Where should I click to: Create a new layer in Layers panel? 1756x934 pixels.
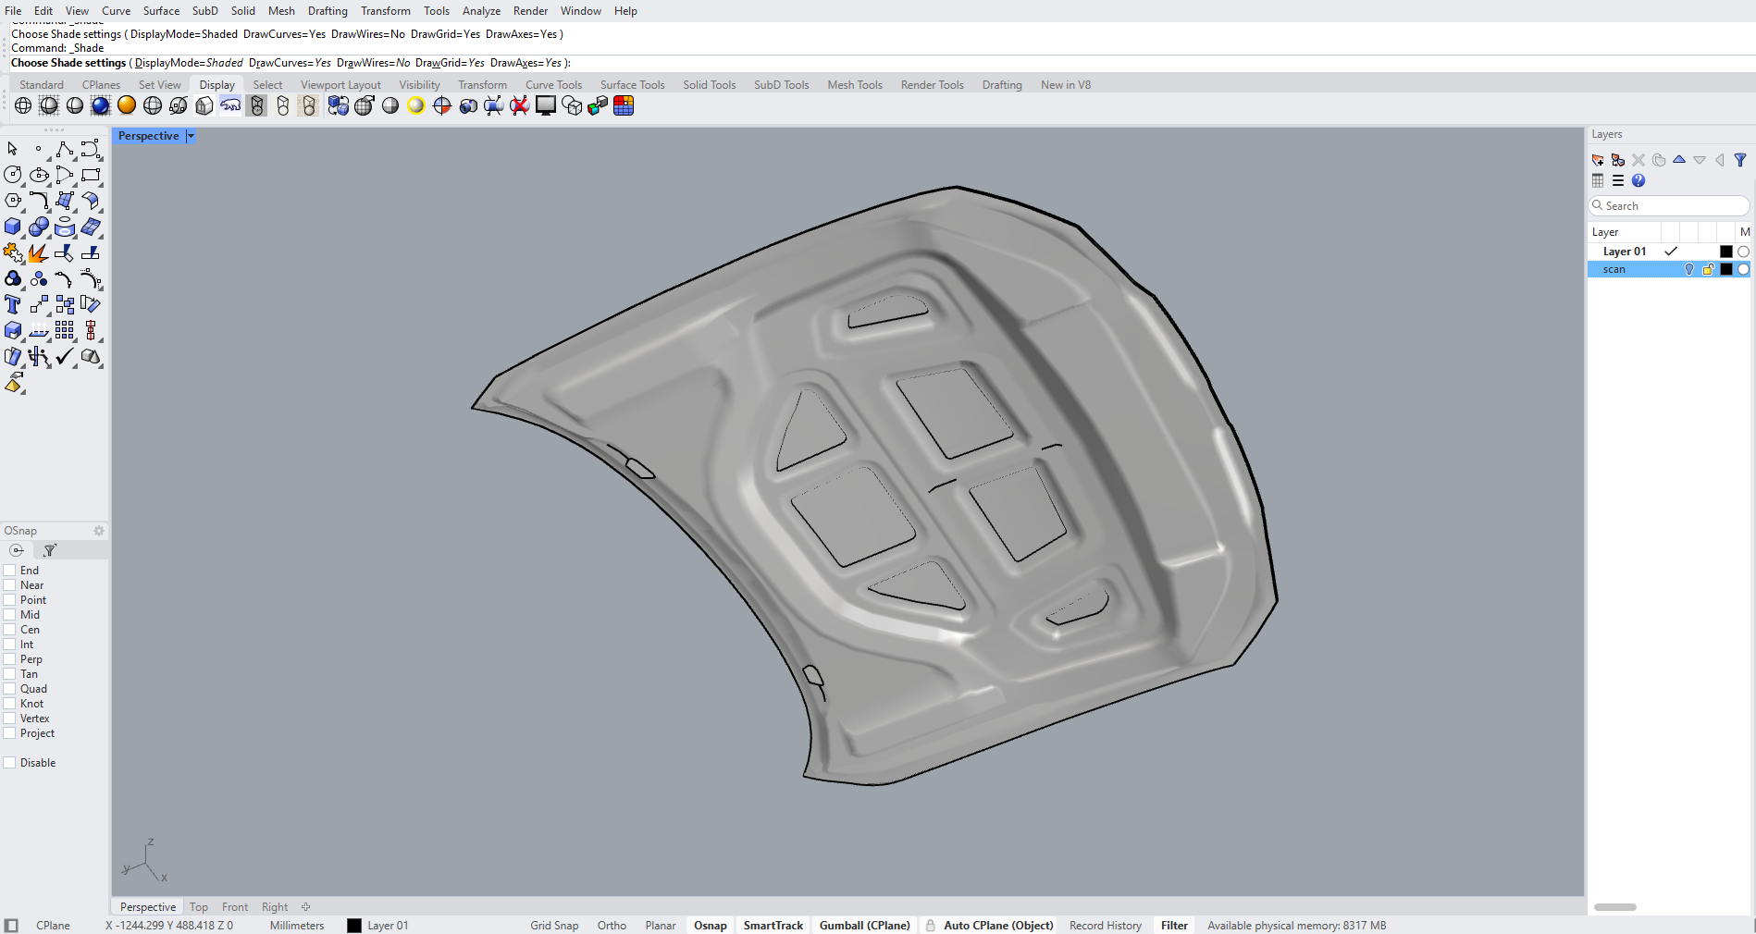tap(1598, 160)
